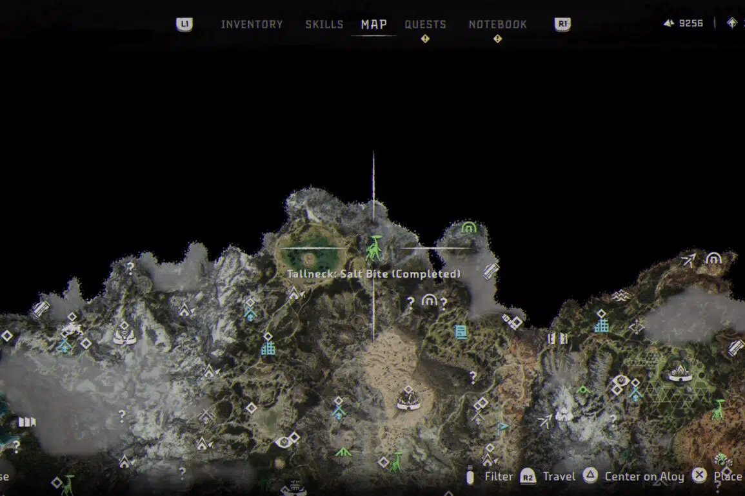Click the question mark right of the white arch
This screenshot has height=496, width=745.
click(x=444, y=304)
